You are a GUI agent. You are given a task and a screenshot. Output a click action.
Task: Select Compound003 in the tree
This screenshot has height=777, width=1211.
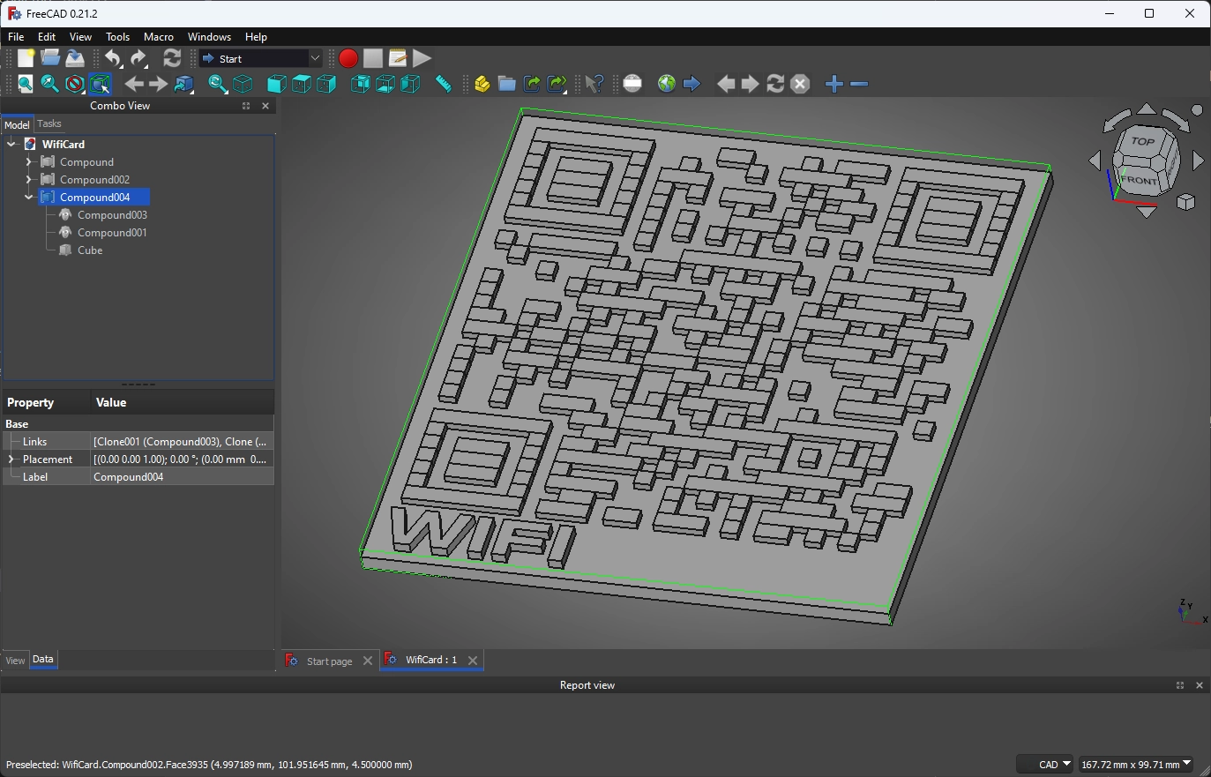(x=112, y=215)
